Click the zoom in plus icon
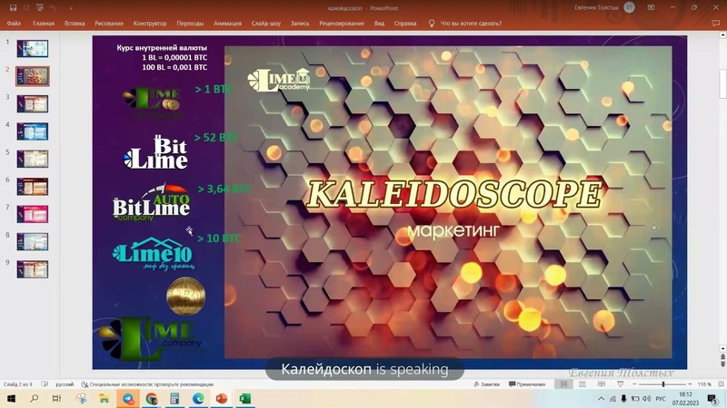This screenshot has height=408, width=727. pyautogui.click(x=690, y=384)
